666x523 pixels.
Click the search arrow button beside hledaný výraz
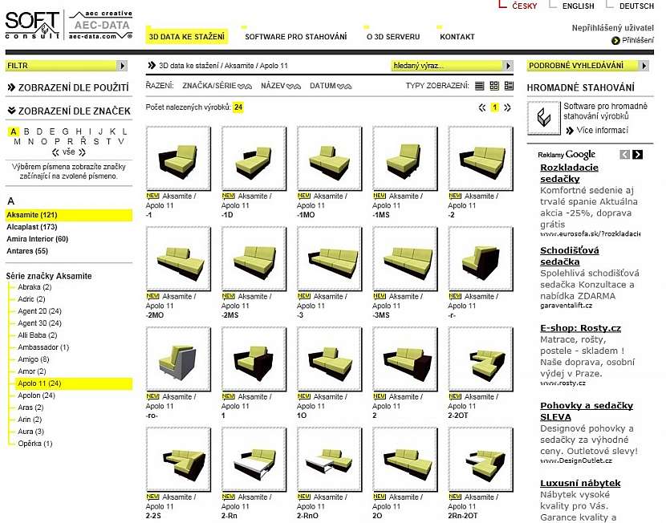click(507, 66)
